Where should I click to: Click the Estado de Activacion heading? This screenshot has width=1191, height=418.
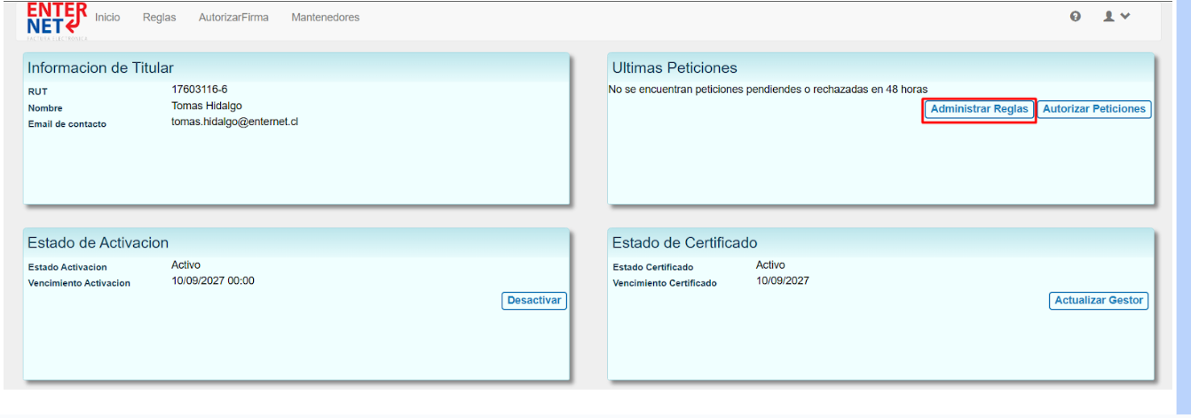98,243
